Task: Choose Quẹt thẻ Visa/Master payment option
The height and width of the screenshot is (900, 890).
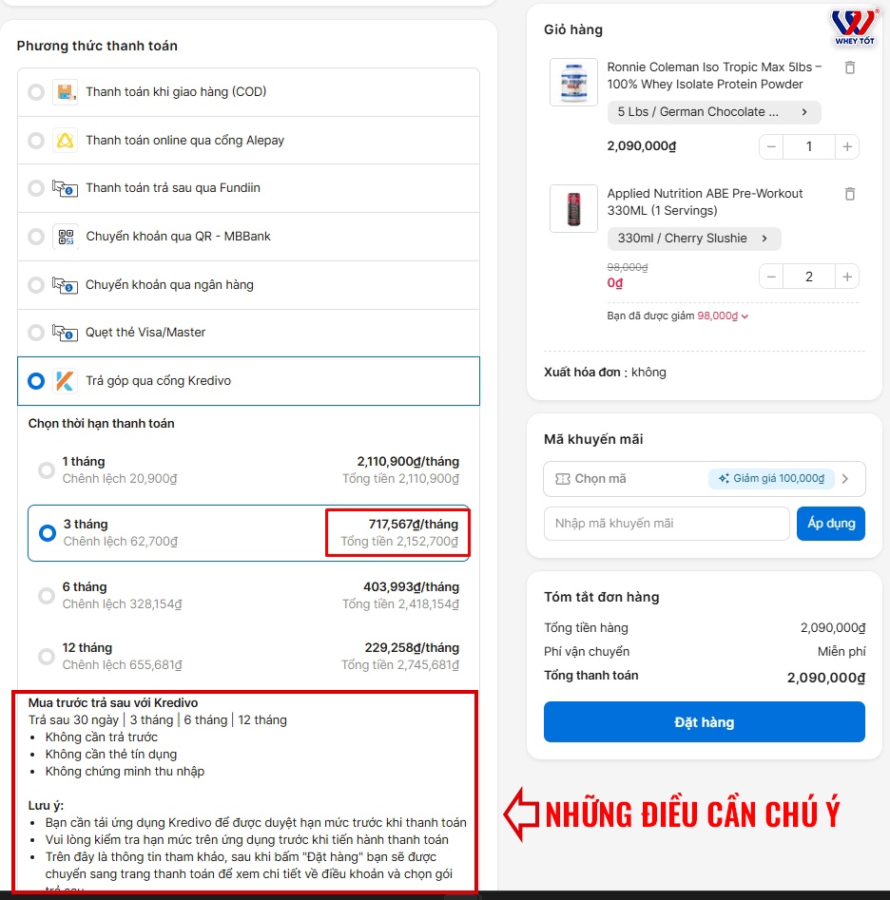Action: pyautogui.click(x=248, y=333)
